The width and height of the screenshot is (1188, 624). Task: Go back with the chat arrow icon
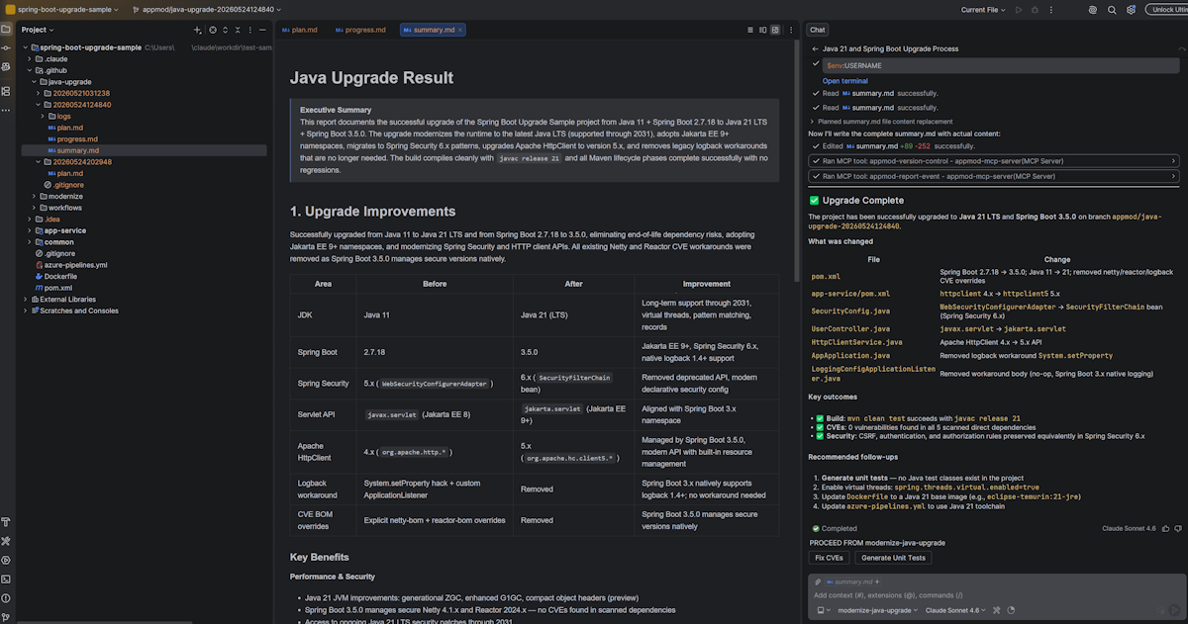815,48
